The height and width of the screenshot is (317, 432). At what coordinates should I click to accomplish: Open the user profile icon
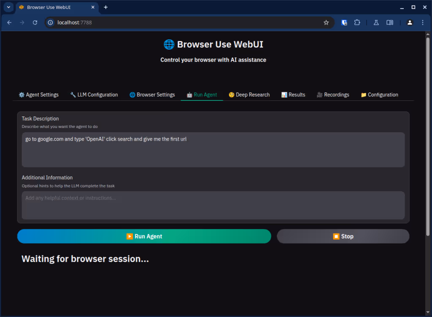410,23
